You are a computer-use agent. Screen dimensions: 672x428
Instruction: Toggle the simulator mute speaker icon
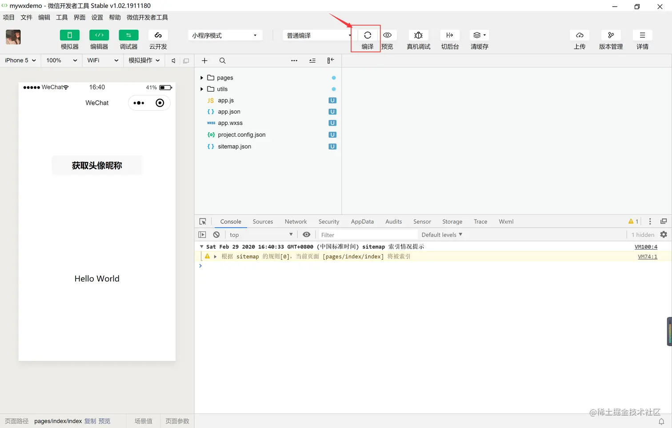(174, 61)
